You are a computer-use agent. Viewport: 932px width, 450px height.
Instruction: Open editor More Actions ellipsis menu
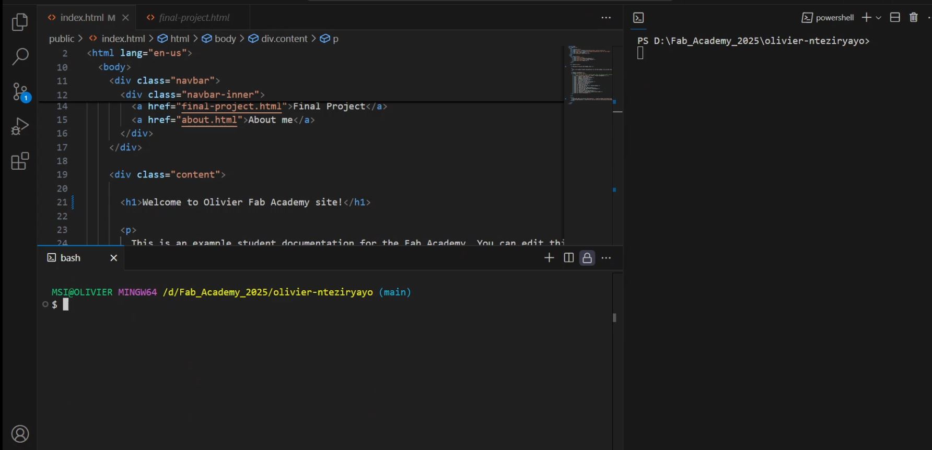click(606, 18)
